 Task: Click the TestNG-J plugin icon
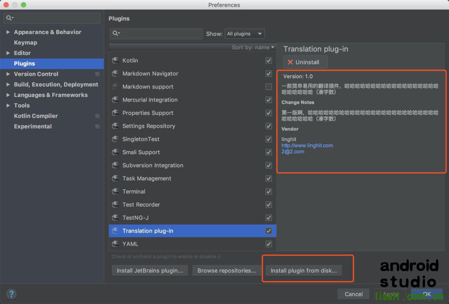(x=116, y=218)
